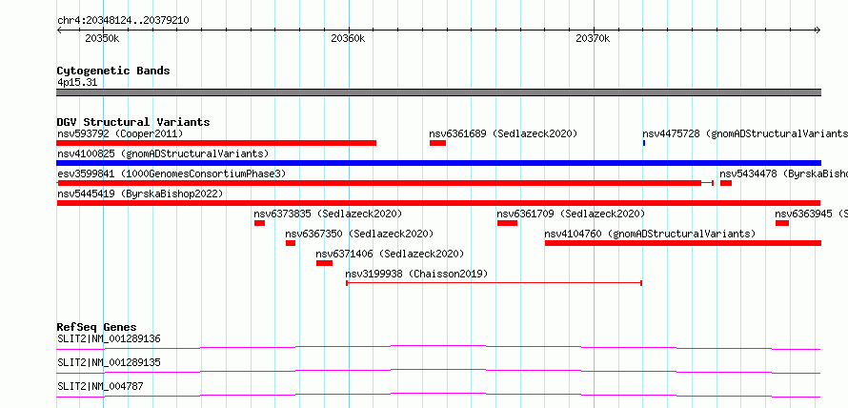Select the red nsv5445419 variant bar

[438, 203]
